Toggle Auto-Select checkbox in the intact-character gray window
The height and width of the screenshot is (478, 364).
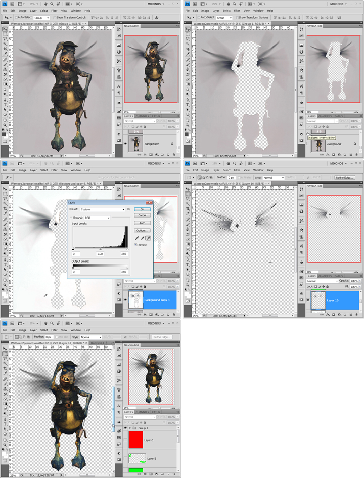click(16, 17)
